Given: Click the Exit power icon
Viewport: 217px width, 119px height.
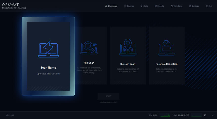Looking at the screenshot, I should click(x=207, y=6).
